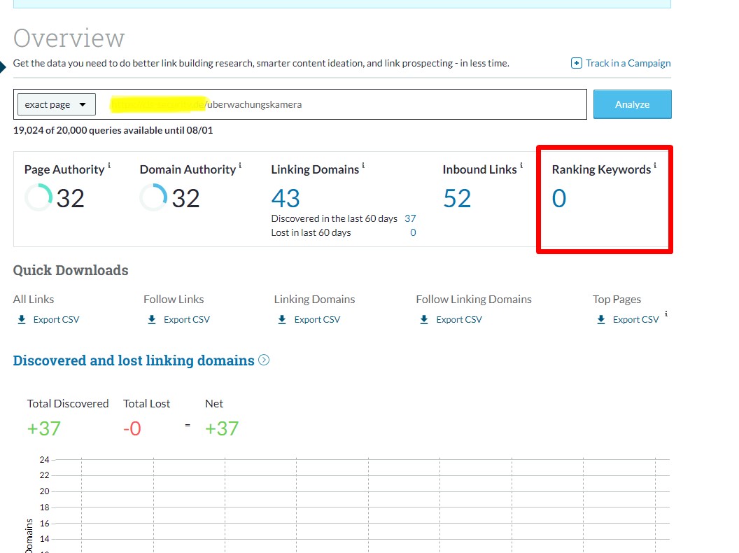Click the plus icon beside Track in a Campaign
Image resolution: width=739 pixels, height=553 pixels.
(x=576, y=63)
